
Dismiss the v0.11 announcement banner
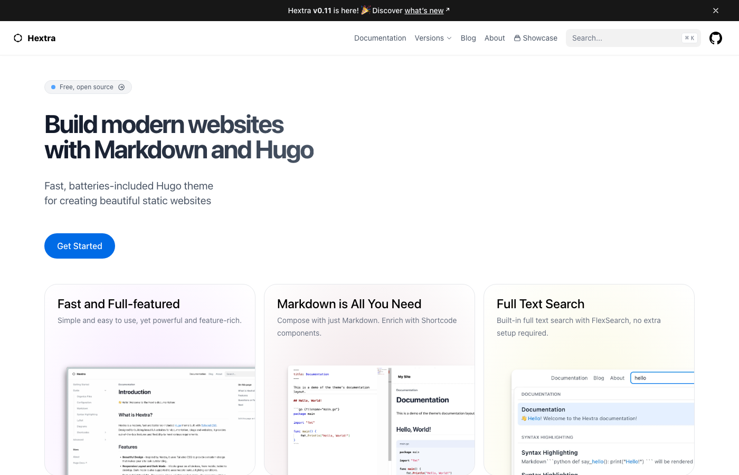click(x=716, y=11)
